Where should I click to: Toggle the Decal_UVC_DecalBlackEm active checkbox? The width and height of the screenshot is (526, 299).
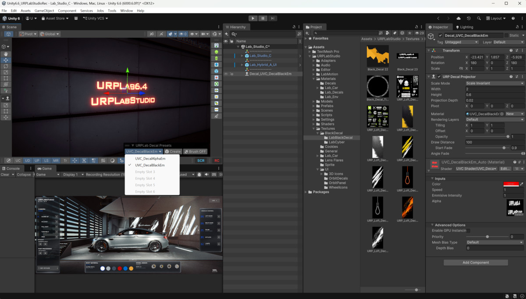440,36
